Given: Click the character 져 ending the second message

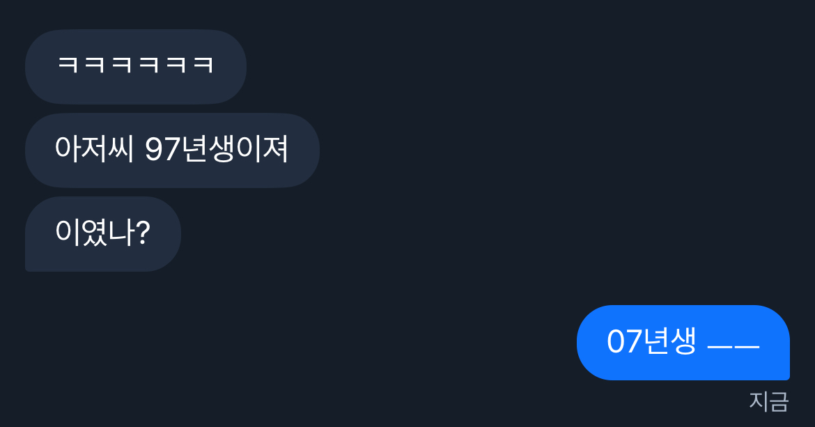Looking at the screenshot, I should click(x=276, y=150).
